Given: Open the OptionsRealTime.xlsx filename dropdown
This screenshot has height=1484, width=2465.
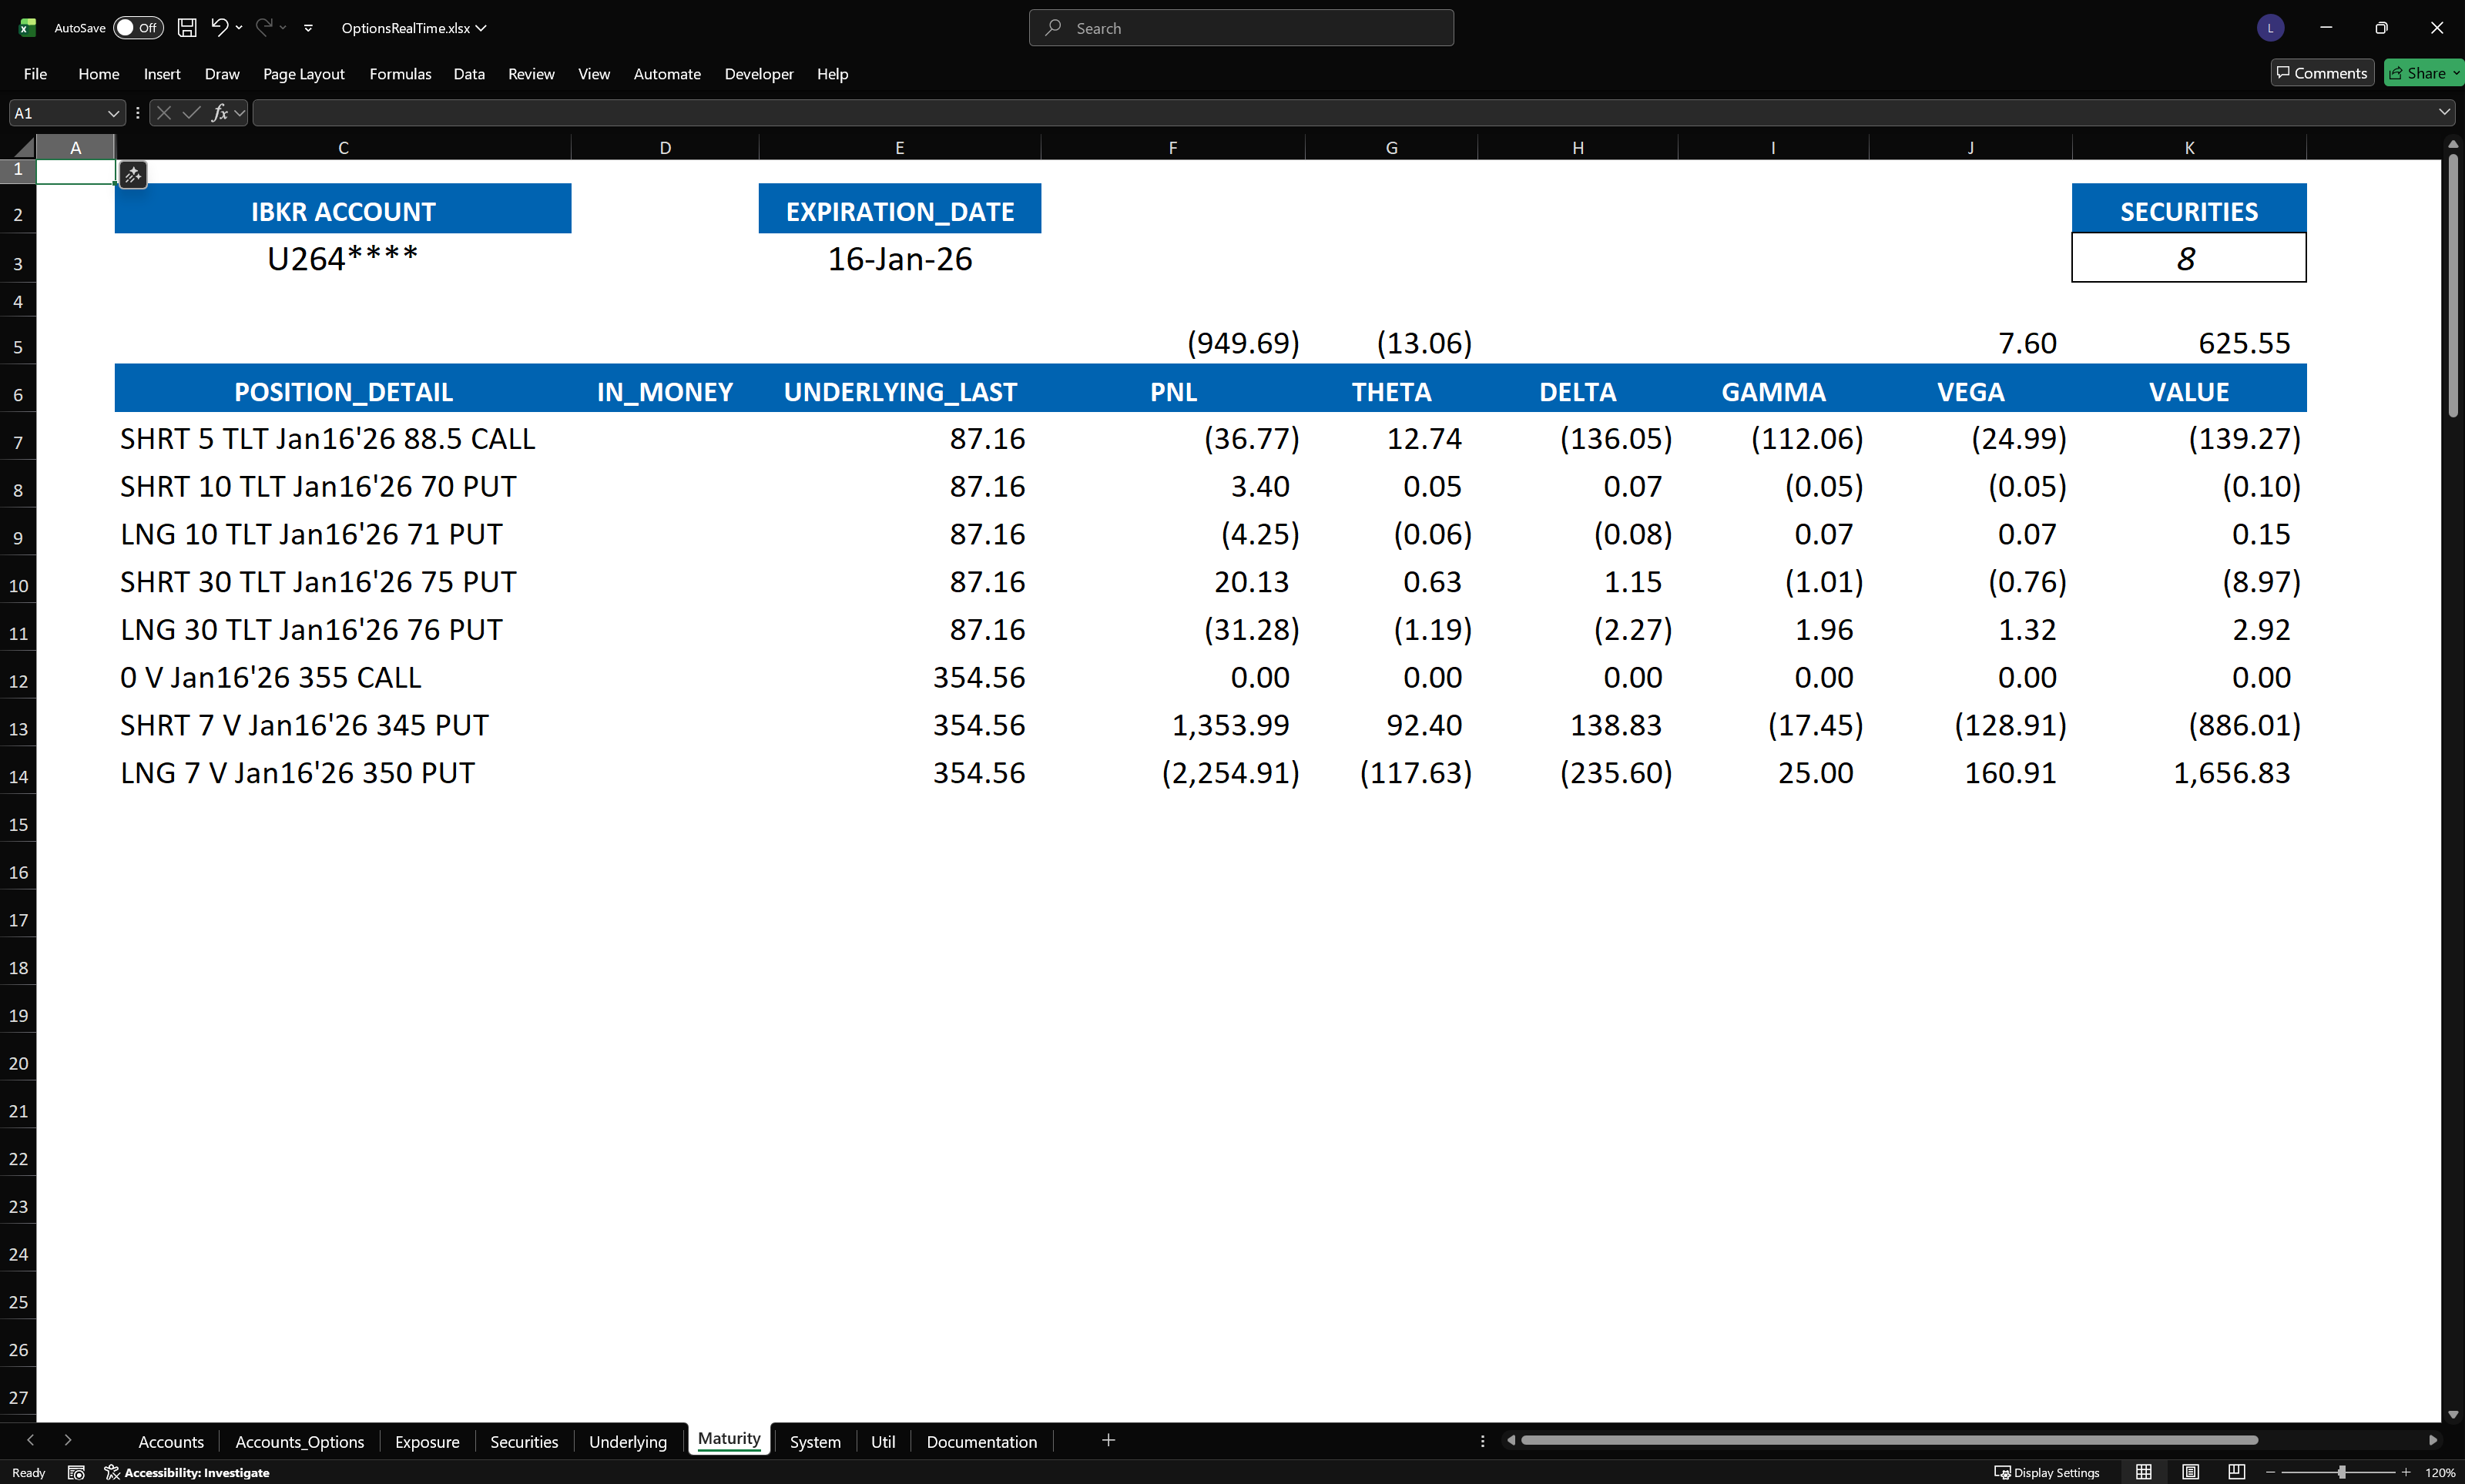Looking at the screenshot, I should 414,28.
